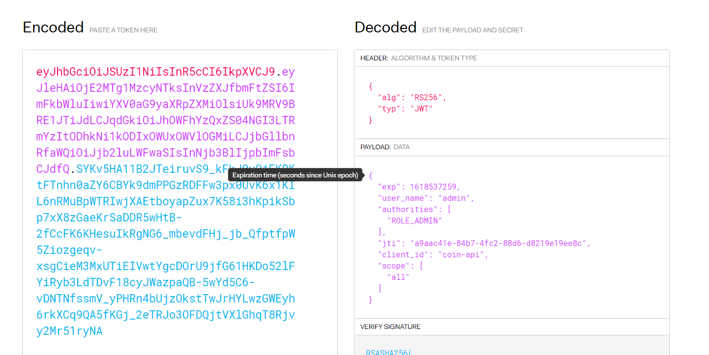
Task: Click the EDIT THE PAYLOAD AND SECRET label
Action: (473, 30)
